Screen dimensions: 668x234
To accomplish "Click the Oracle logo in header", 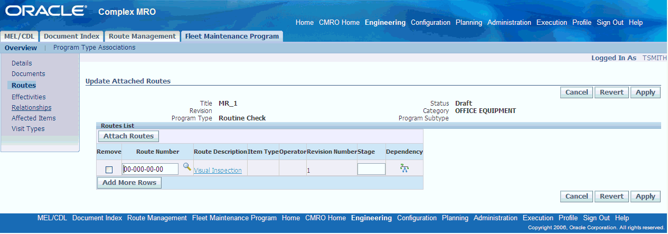I will click(46, 11).
